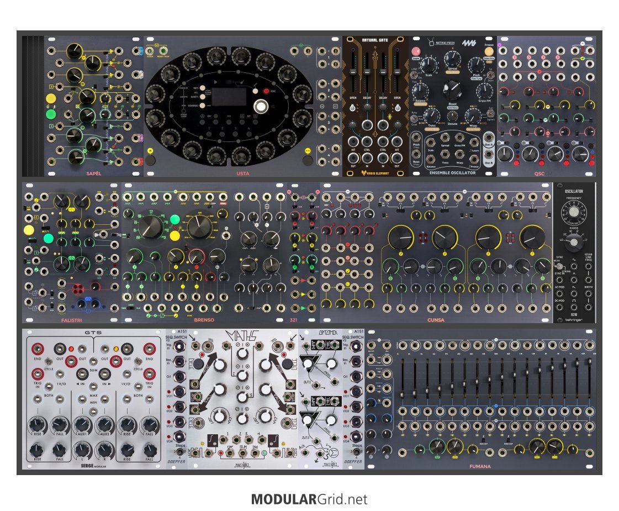Click the Out A jack on Ensemble Oscillator

pos(489,138)
